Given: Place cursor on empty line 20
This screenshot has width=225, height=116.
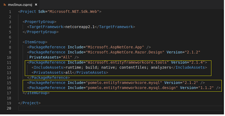Looking at the screenshot, I should point(121,108).
